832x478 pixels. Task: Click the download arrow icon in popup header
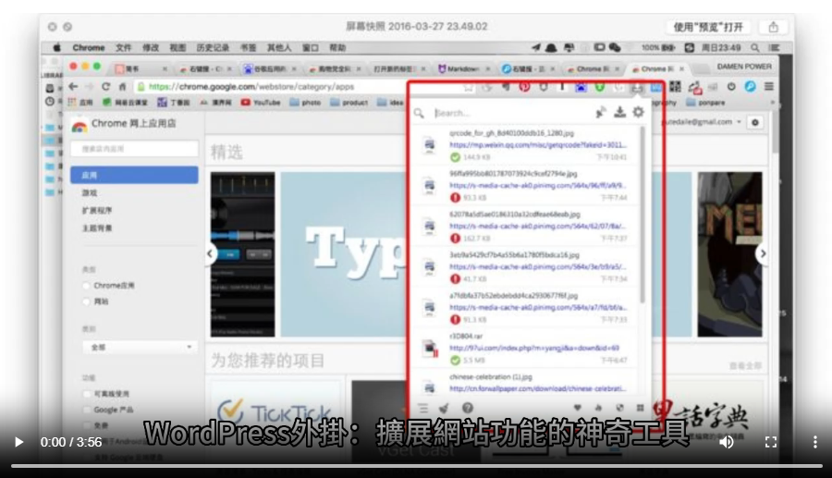click(x=619, y=112)
